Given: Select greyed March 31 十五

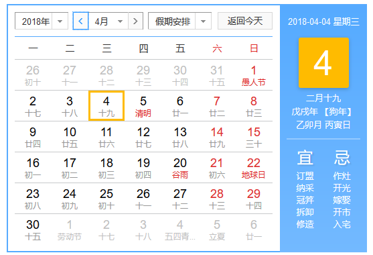Looking at the screenshot, I should pyautogui.click(x=217, y=75).
